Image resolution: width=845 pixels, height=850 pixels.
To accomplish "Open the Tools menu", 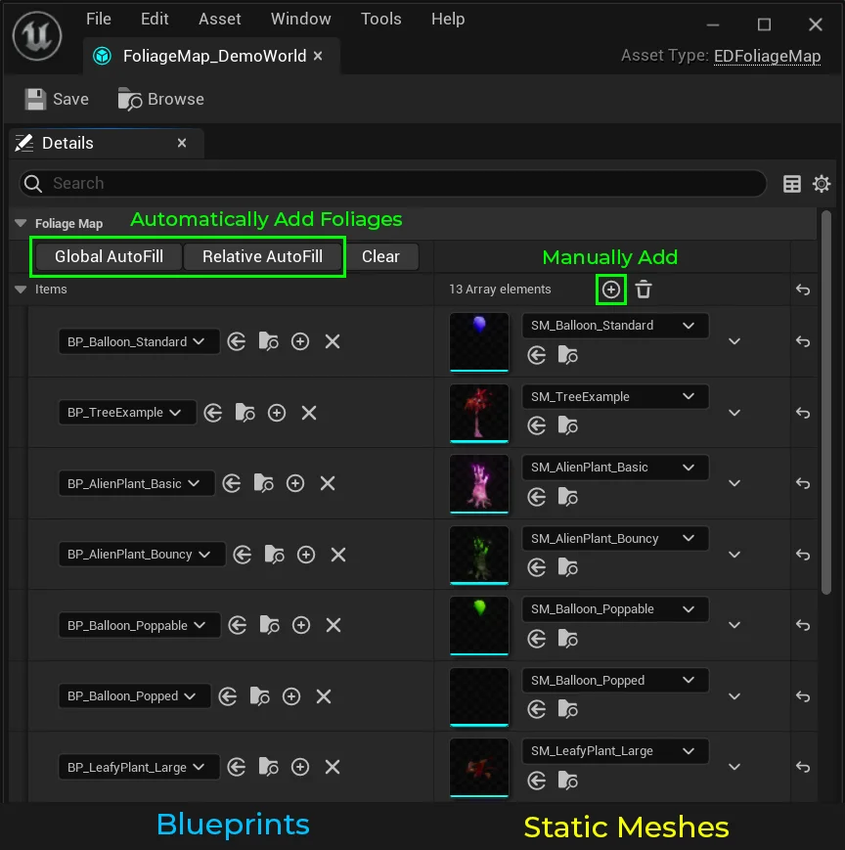I will 380,20.
